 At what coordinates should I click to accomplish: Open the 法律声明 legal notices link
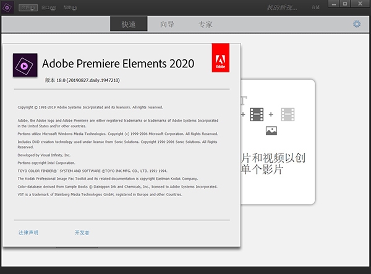click(28, 233)
